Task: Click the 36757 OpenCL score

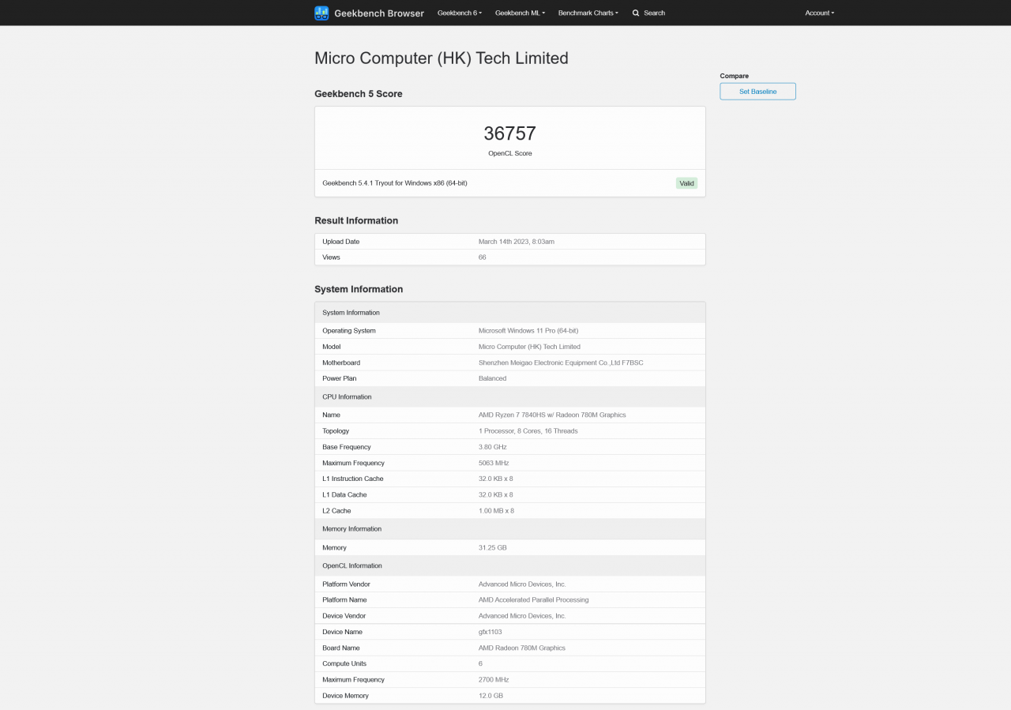Action: click(510, 133)
